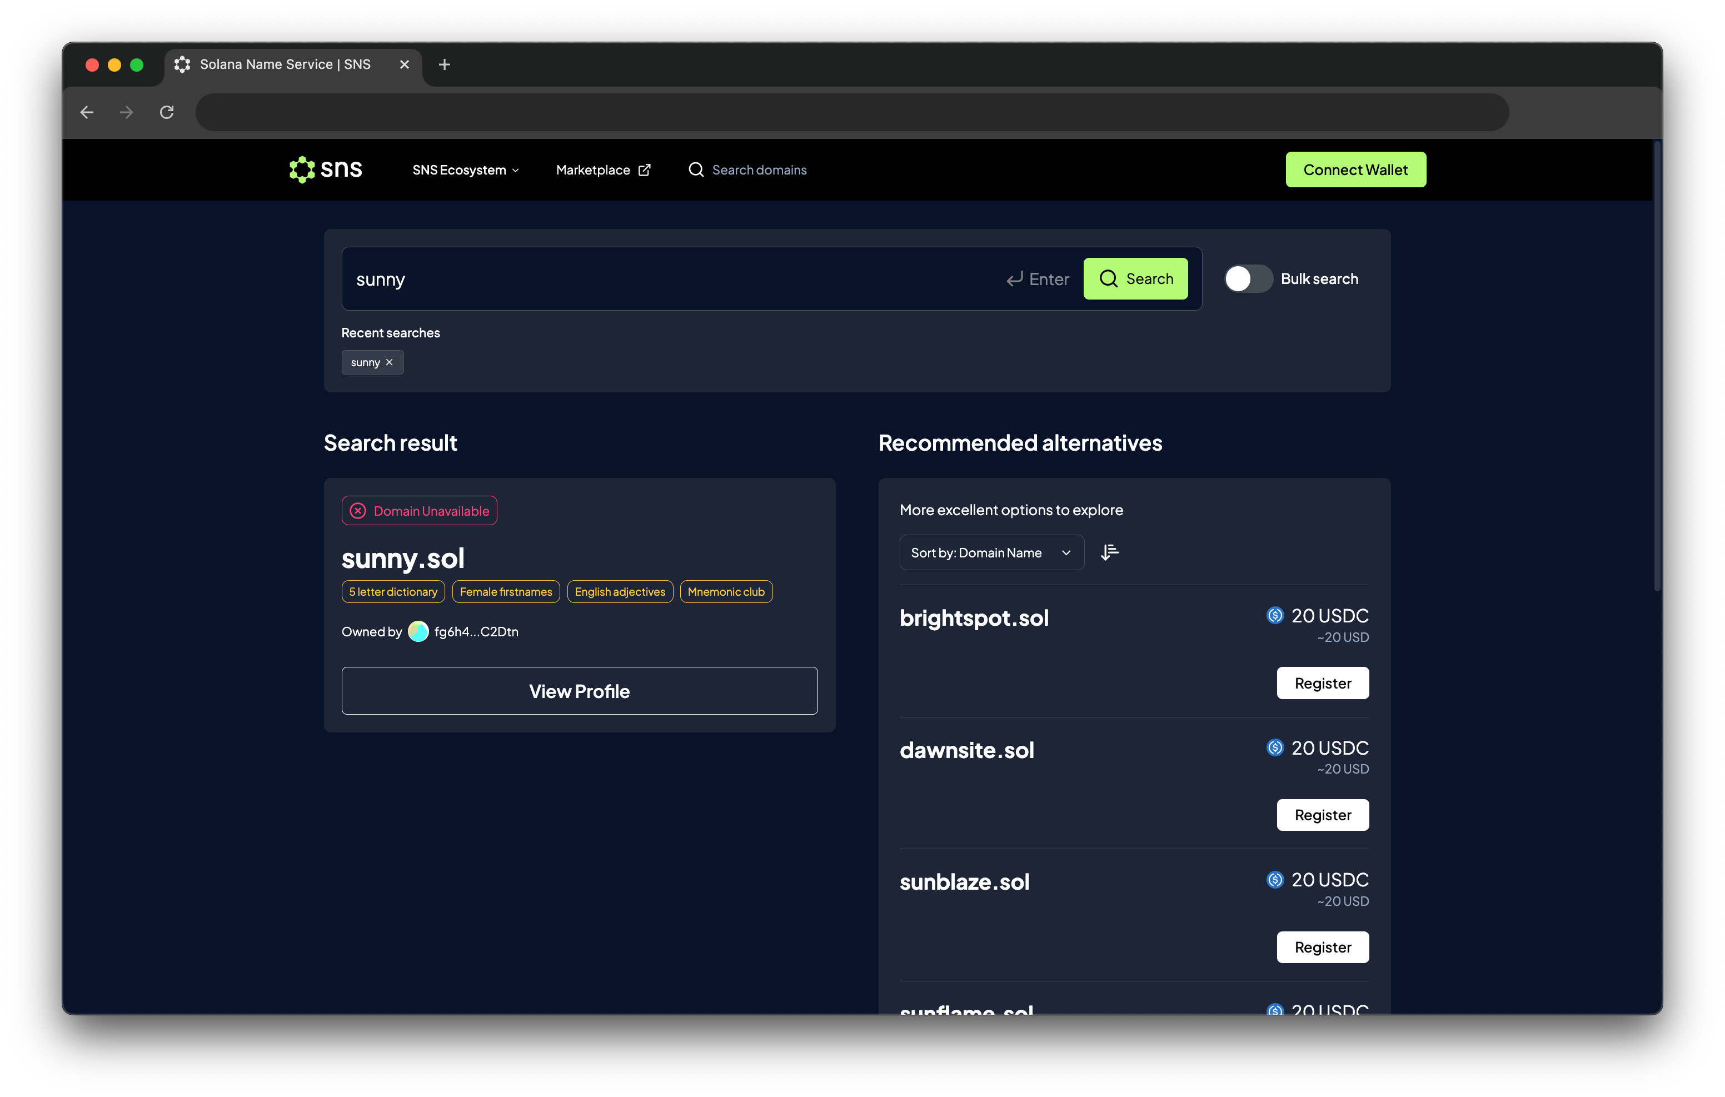Select the Solana Name Service tab

tap(285, 64)
